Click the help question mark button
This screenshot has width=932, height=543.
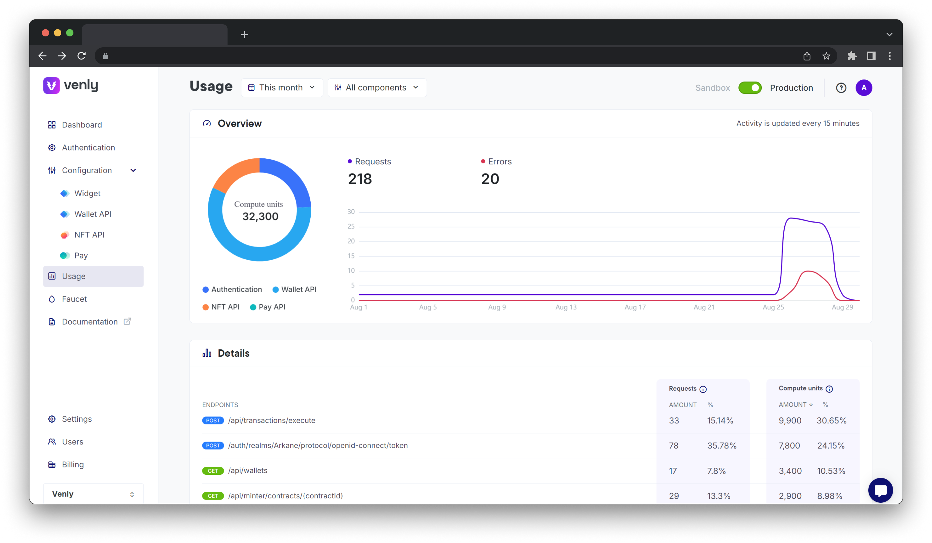point(841,87)
